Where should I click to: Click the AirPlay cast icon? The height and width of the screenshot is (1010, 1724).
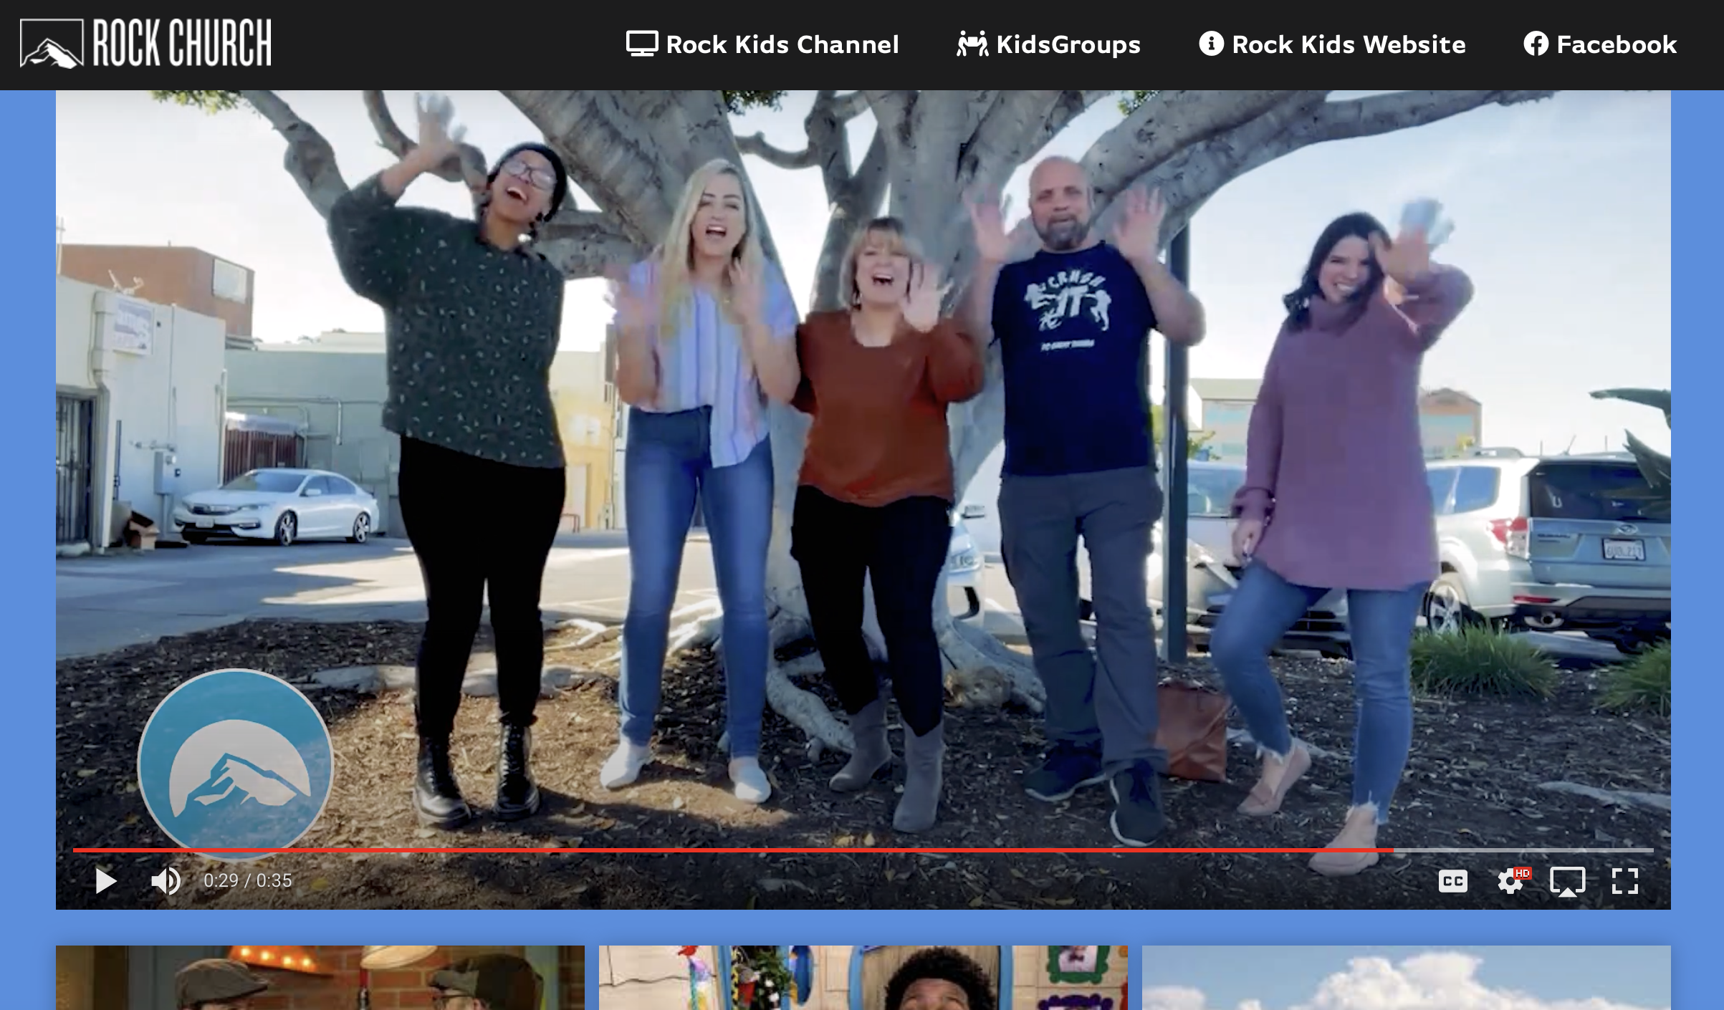coord(1567,881)
